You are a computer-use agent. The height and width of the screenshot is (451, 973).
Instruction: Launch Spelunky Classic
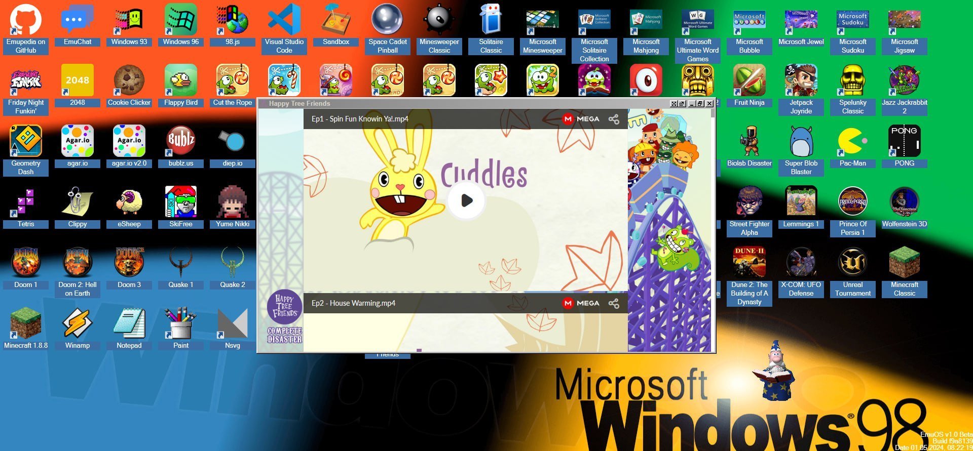pyautogui.click(x=853, y=89)
